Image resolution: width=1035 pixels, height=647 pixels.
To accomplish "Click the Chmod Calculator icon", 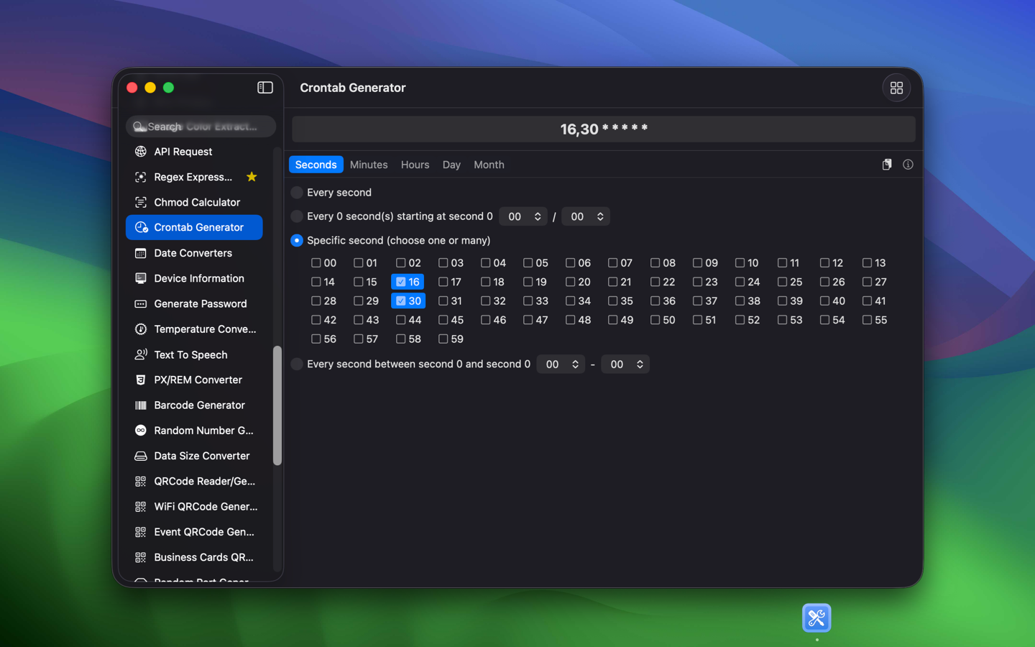I will (141, 202).
